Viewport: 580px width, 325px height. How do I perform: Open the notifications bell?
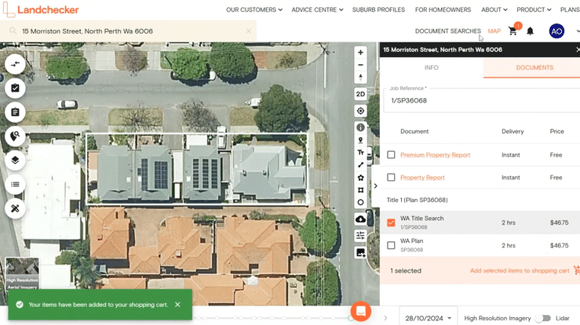point(530,31)
